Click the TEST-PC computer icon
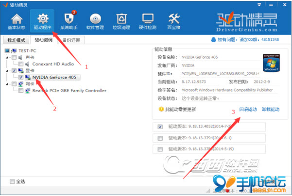Image resolution: width=292 pixels, height=196 pixels. point(14,50)
